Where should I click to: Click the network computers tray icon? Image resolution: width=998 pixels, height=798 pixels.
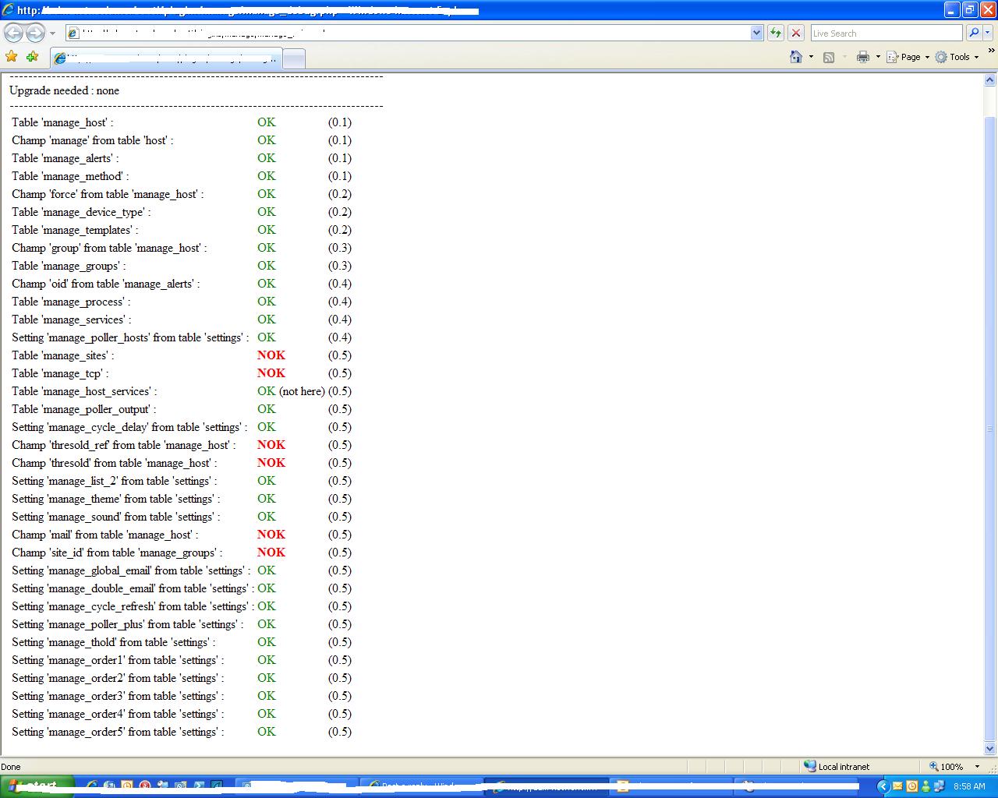point(938,786)
